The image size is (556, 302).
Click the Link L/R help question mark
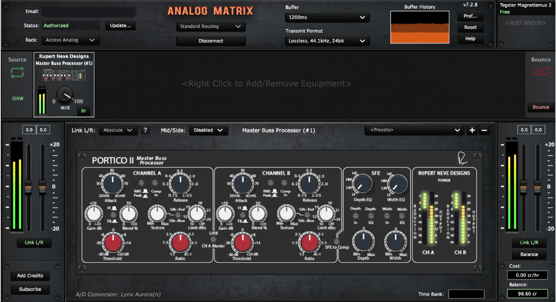pyautogui.click(x=146, y=130)
